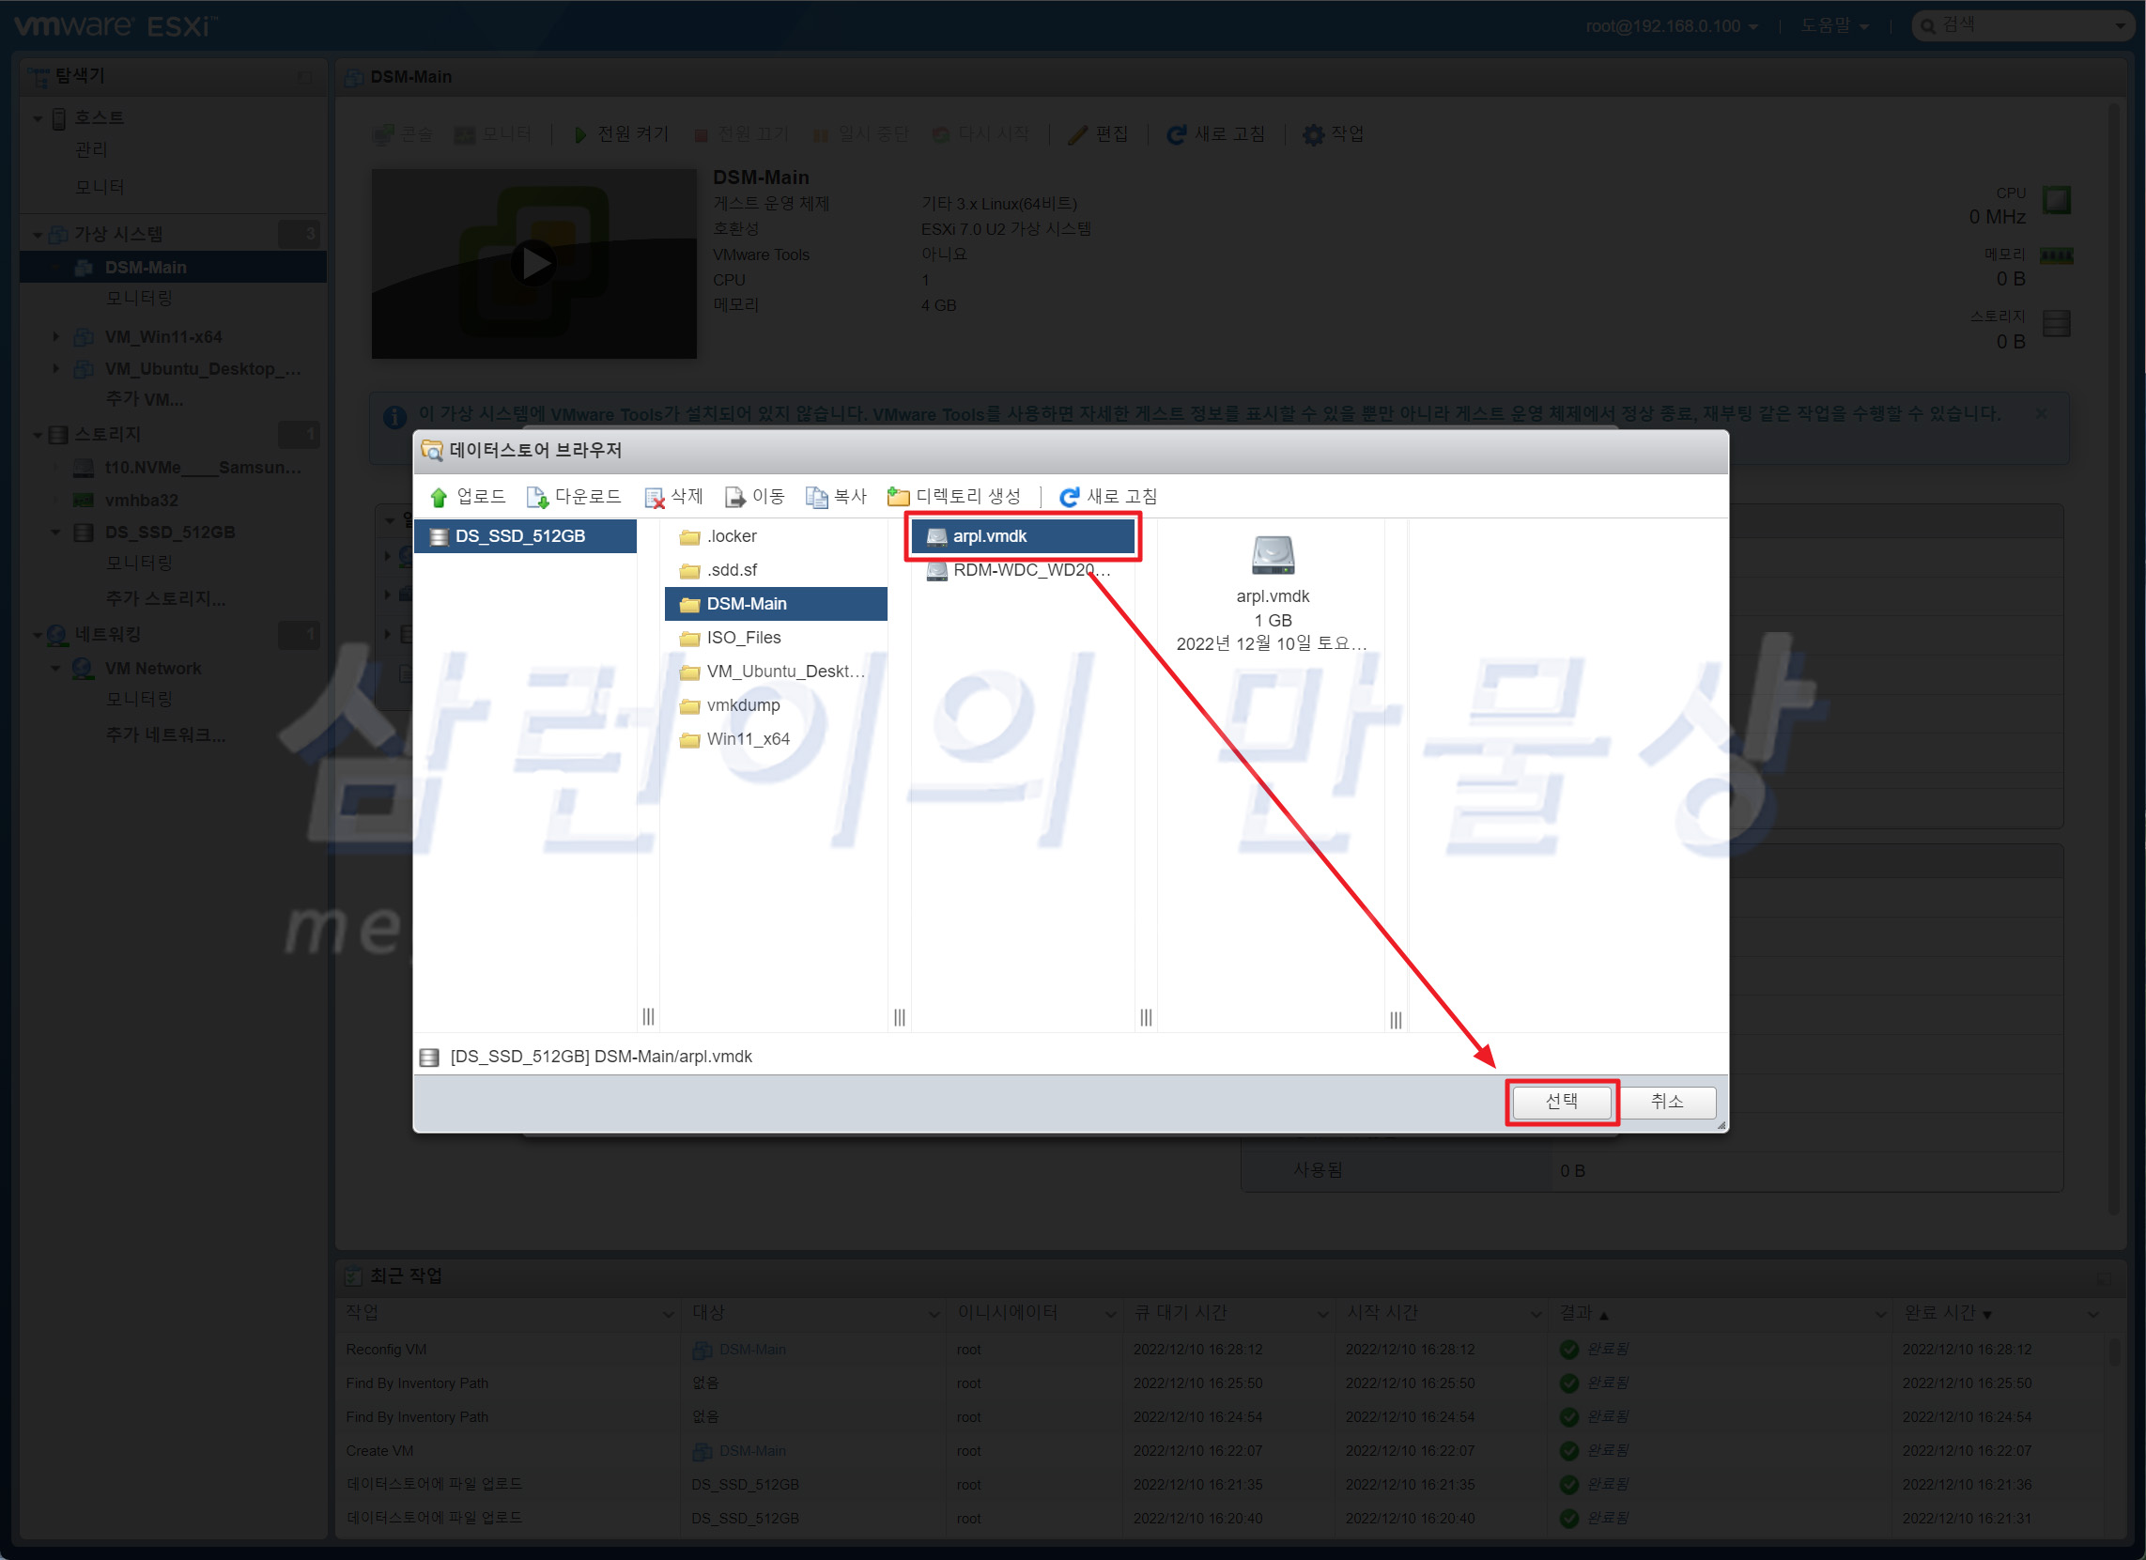Click the move (이동) toolbar icon

click(x=735, y=497)
